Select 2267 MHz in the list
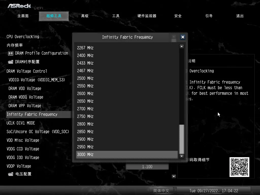 [127, 48]
